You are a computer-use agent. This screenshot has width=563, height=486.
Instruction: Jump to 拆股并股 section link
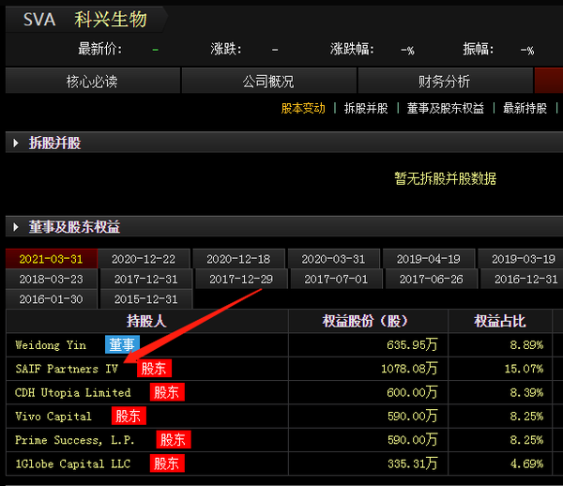[366, 108]
